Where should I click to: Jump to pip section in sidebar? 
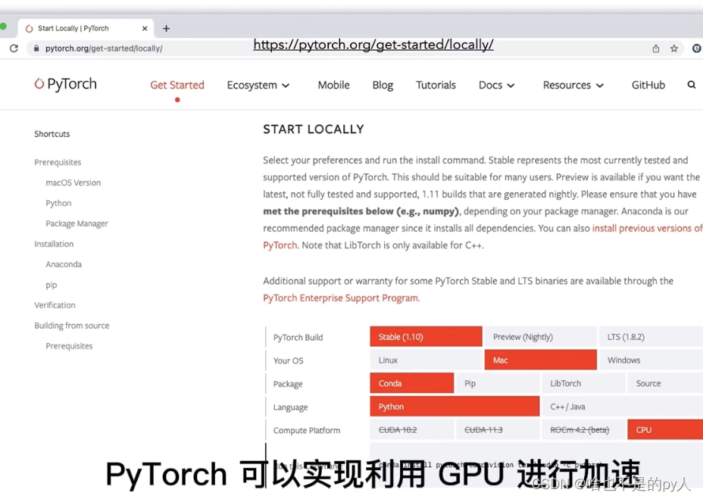click(51, 285)
